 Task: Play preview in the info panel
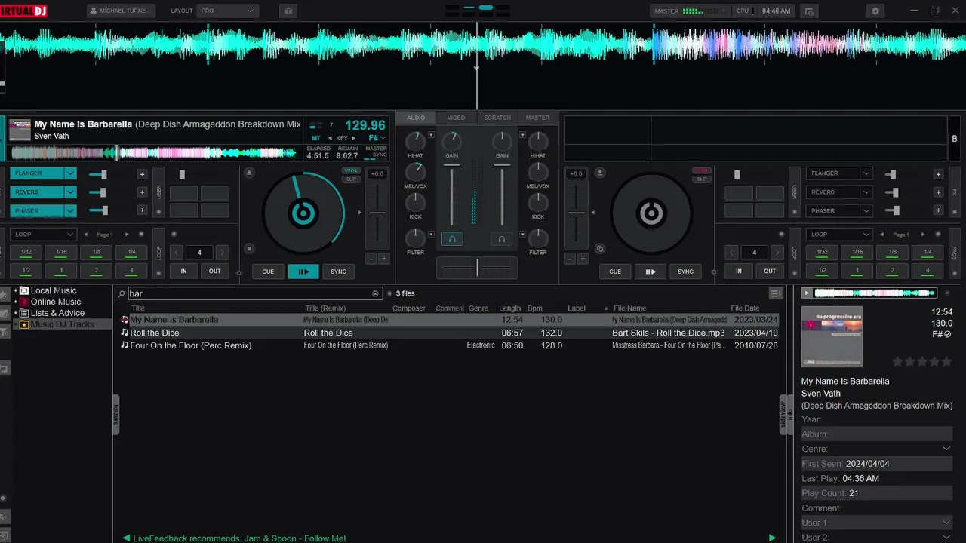click(807, 293)
